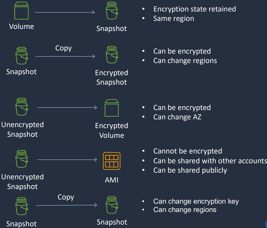Click the "Can change AZ" bullet

(177, 117)
